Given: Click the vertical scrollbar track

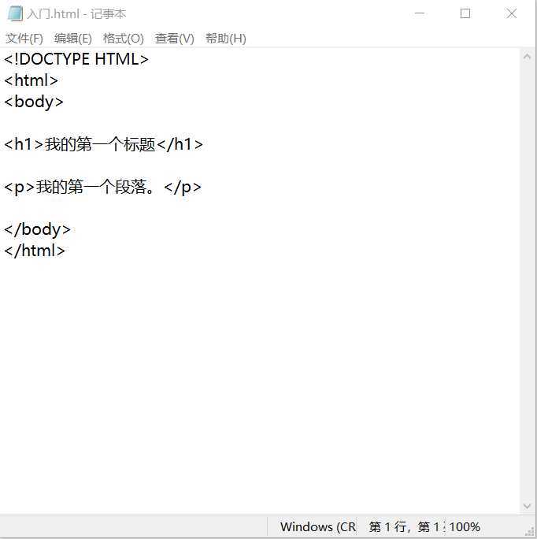Looking at the screenshot, I should (x=527, y=281).
